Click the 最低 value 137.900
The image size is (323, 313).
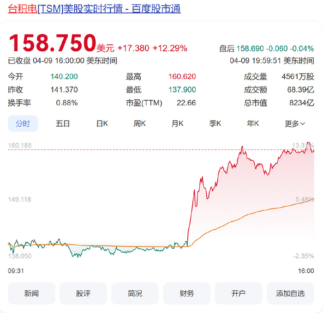pos(182,90)
